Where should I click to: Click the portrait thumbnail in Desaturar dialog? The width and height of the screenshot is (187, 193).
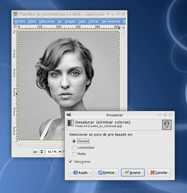click(167, 125)
